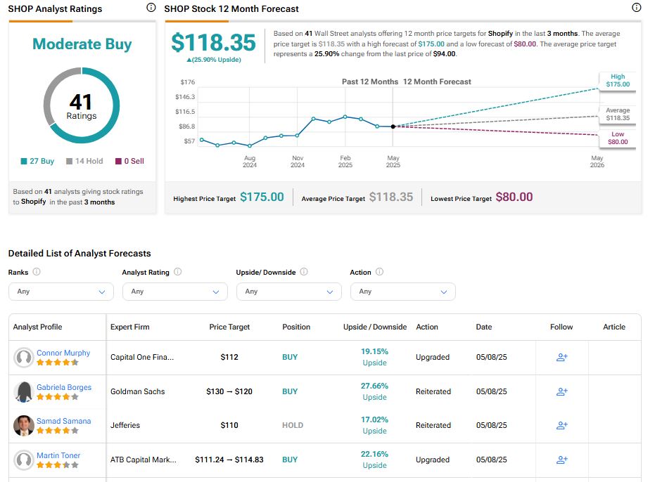
Task: Sort by Price Target column header
Action: pyautogui.click(x=229, y=327)
